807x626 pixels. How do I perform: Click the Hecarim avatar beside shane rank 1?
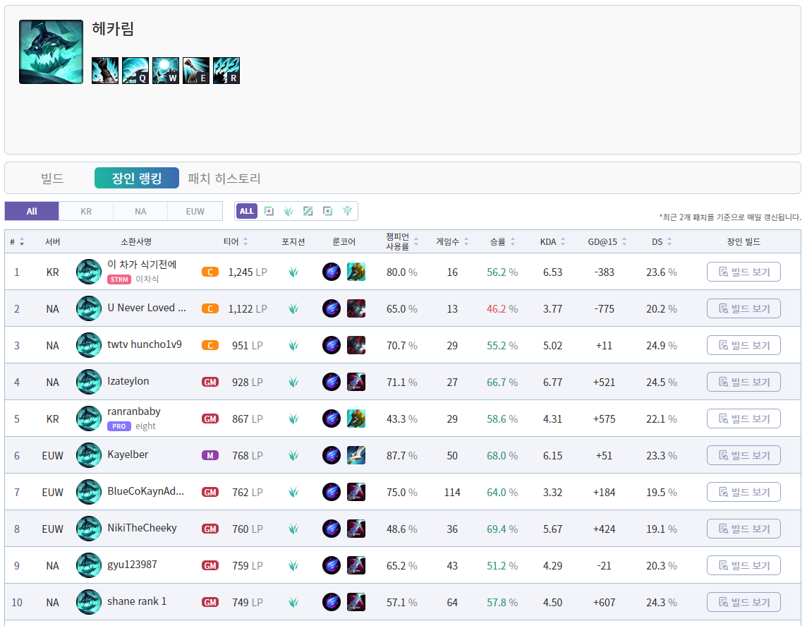[88, 602]
